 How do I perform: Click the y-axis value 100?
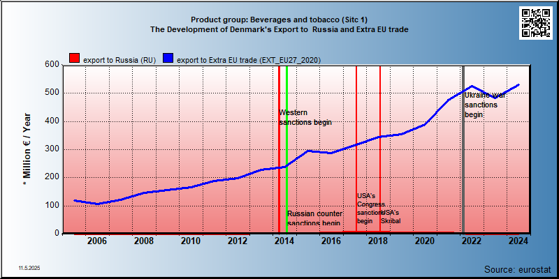pos(52,205)
